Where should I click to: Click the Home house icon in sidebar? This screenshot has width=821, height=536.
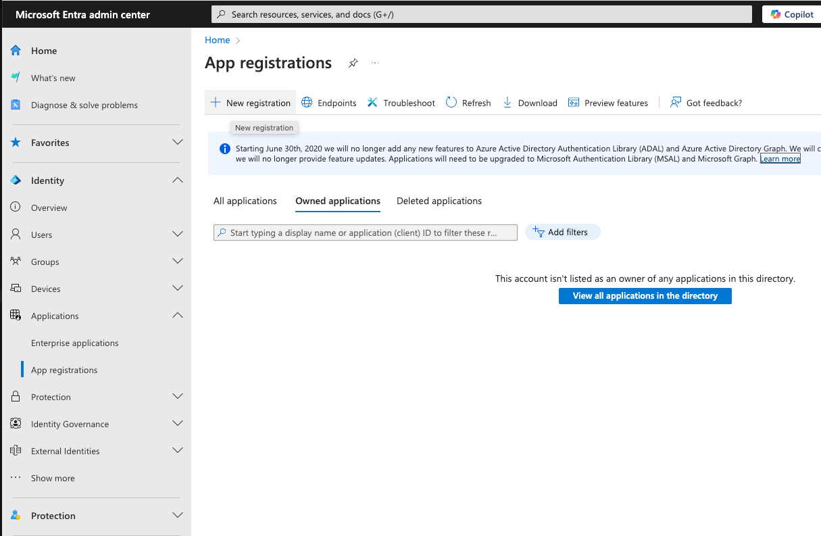click(16, 51)
